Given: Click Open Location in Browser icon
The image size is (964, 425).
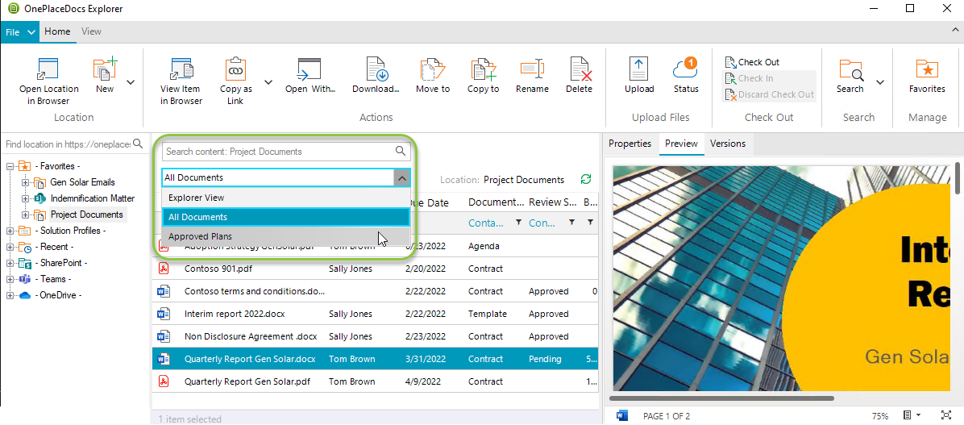Looking at the screenshot, I should coord(48,69).
